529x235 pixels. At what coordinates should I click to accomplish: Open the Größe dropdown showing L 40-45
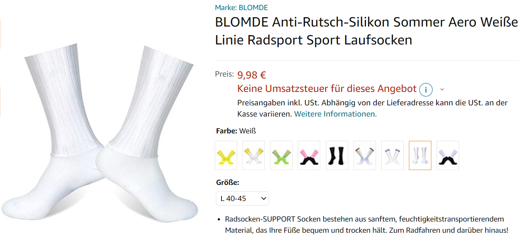tap(242, 198)
